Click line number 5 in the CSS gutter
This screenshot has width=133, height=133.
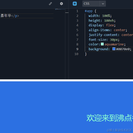(x=77, y=30)
